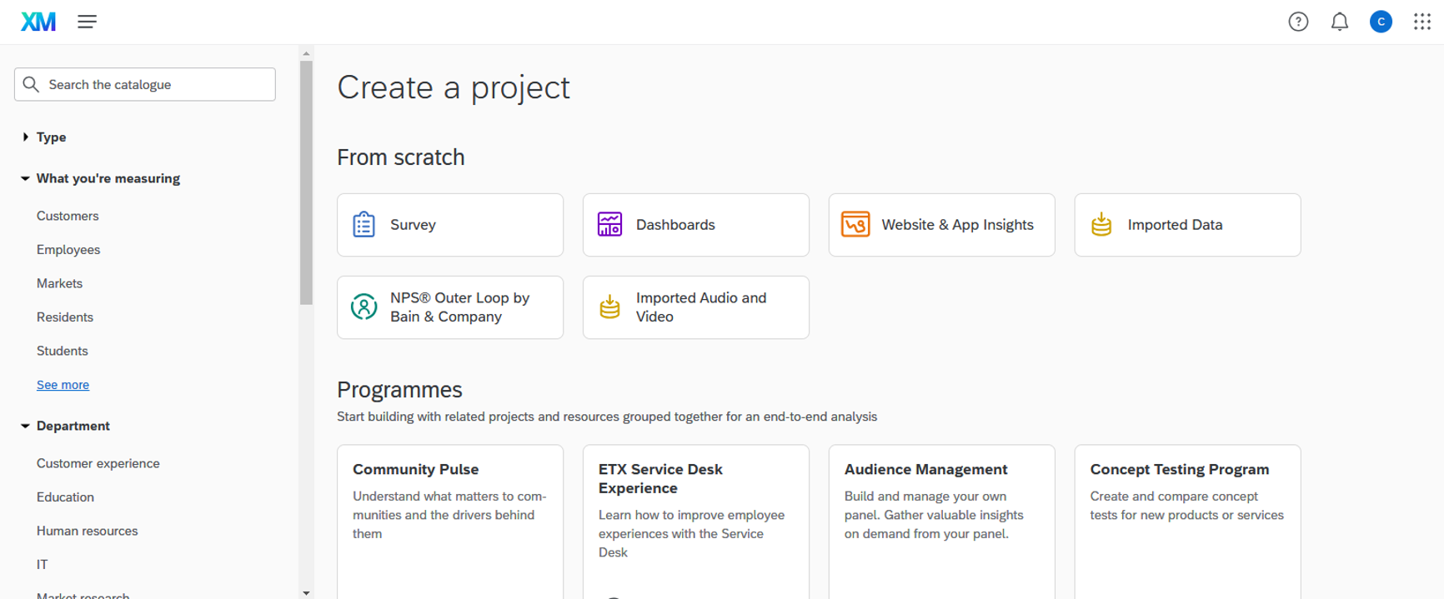Open the user account avatar
Screen dimensions: 1444x599
tap(1381, 22)
